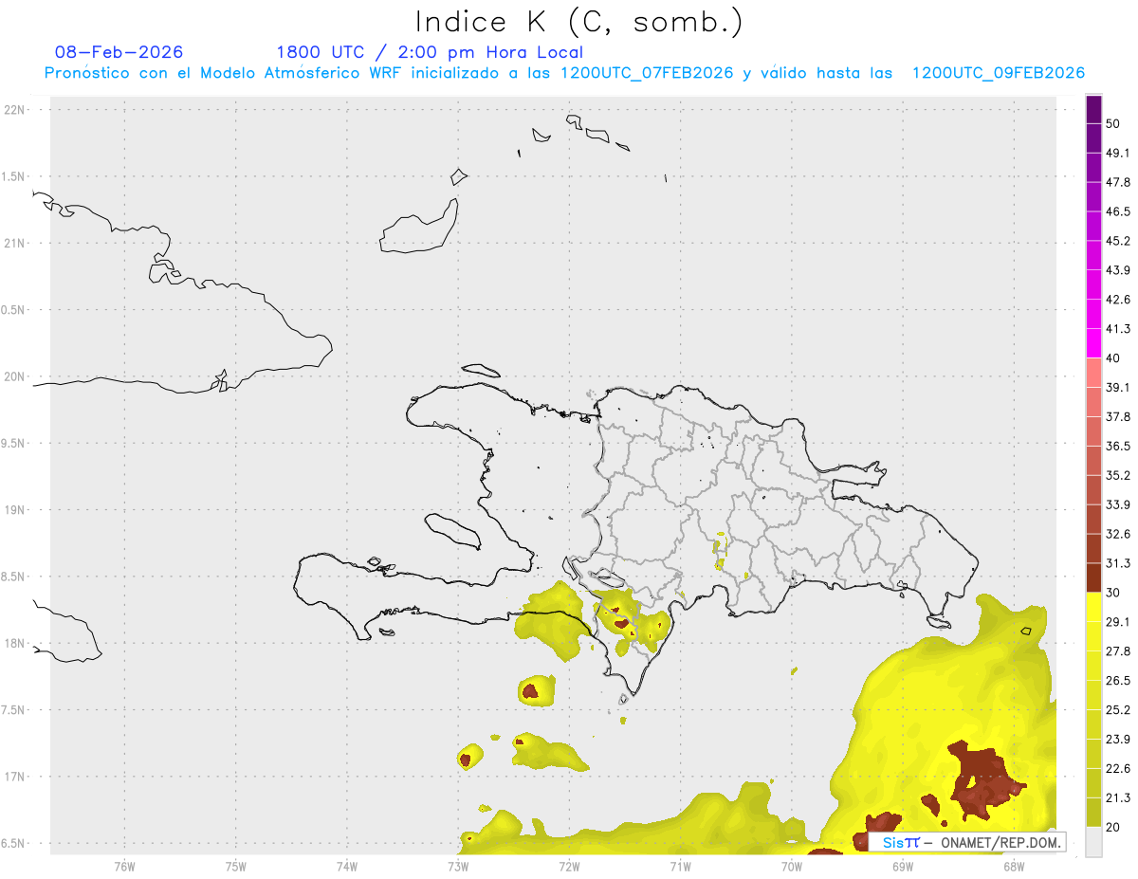Click the '73W' longitude label
The width and height of the screenshot is (1138, 879).
click(x=458, y=866)
